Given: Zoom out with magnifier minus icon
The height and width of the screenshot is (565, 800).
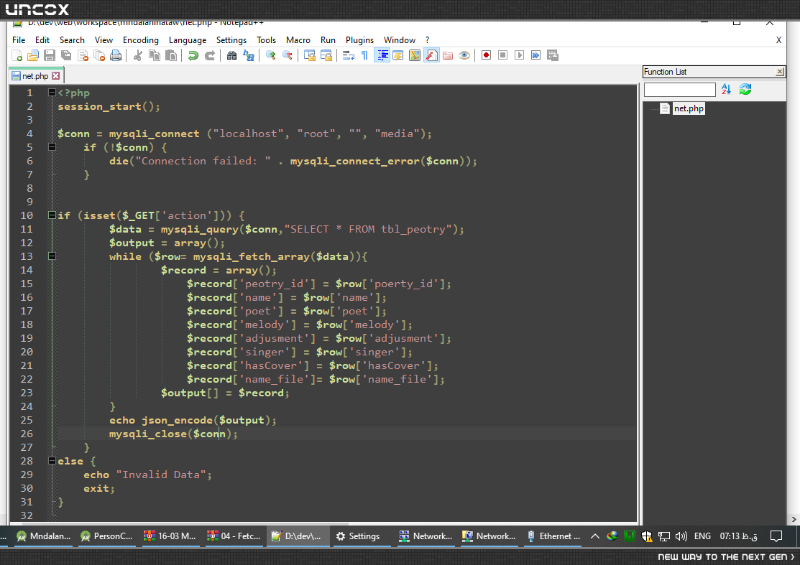Looking at the screenshot, I should (x=288, y=55).
